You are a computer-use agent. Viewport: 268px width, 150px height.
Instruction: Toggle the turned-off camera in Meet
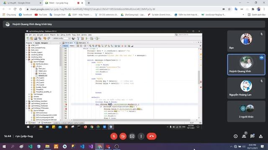pyautogui.click(x=123, y=136)
